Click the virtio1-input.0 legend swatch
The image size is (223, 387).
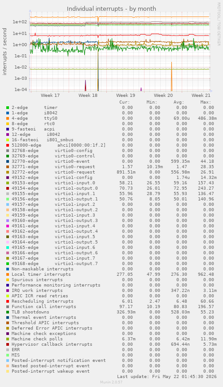point(8,183)
